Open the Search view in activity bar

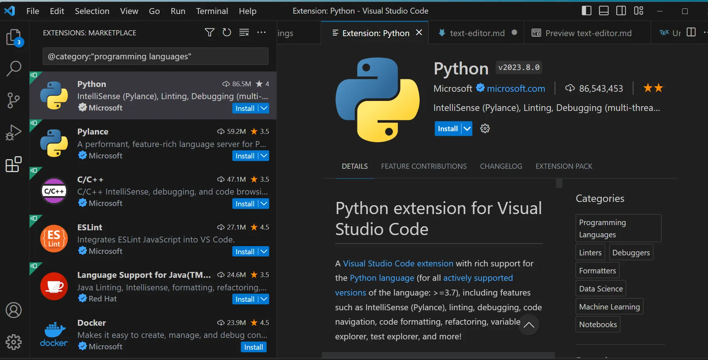point(14,69)
